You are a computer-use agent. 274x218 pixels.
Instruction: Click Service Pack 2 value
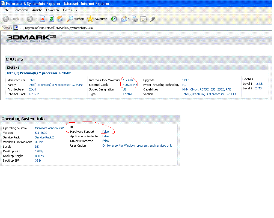click(44, 137)
